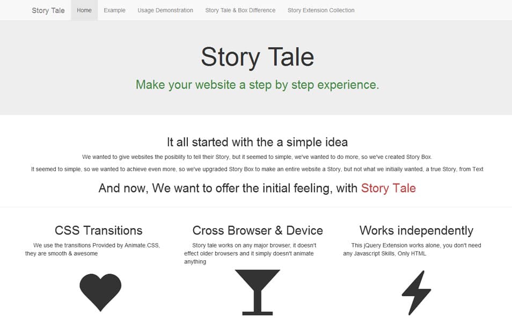Click the heading It all started with a simple idea
This screenshot has width=512, height=322.
coord(257,142)
